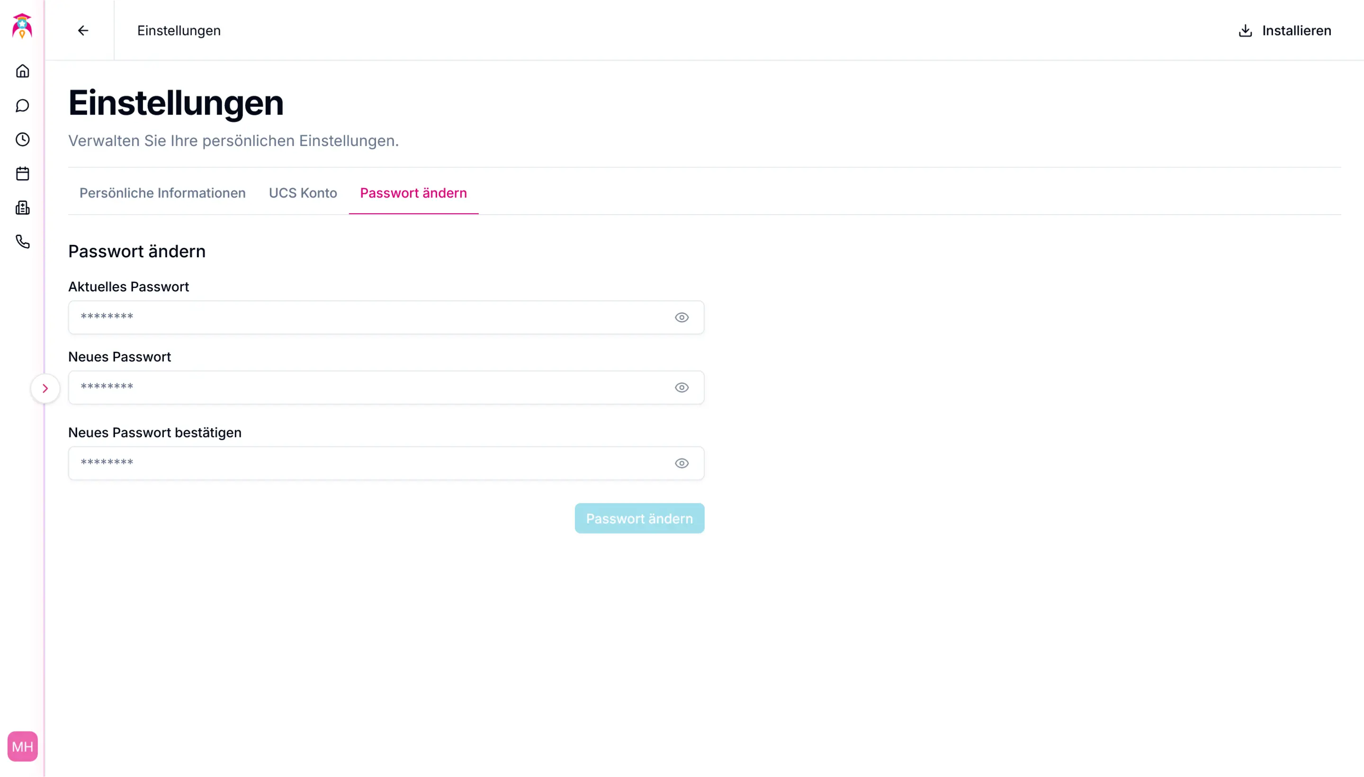Focus the Neues Passwort bestätigen input
The height and width of the screenshot is (777, 1364).
pyautogui.click(x=368, y=463)
